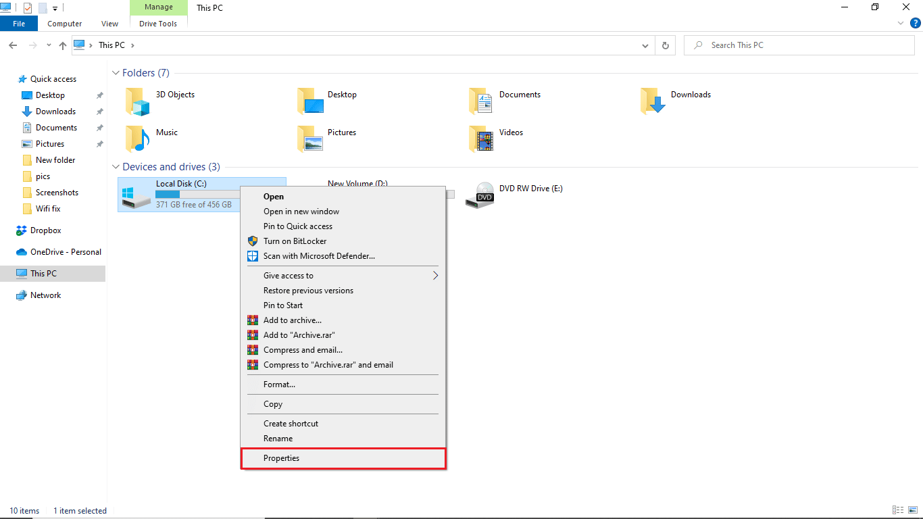Select the Music folder icon
Viewport: 923px width, 519px height.
(x=137, y=139)
